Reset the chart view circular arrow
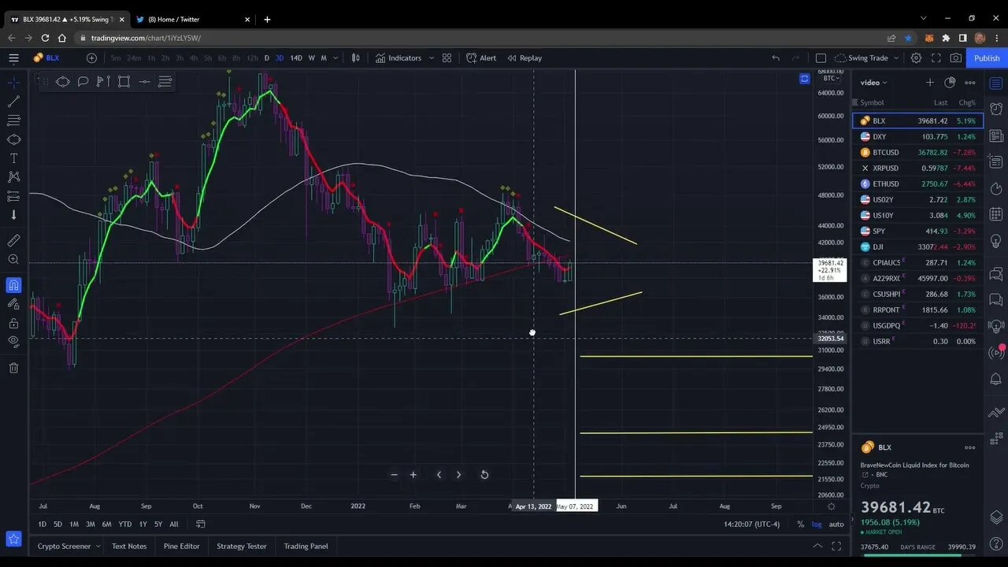This screenshot has height=567, width=1008. pos(484,474)
